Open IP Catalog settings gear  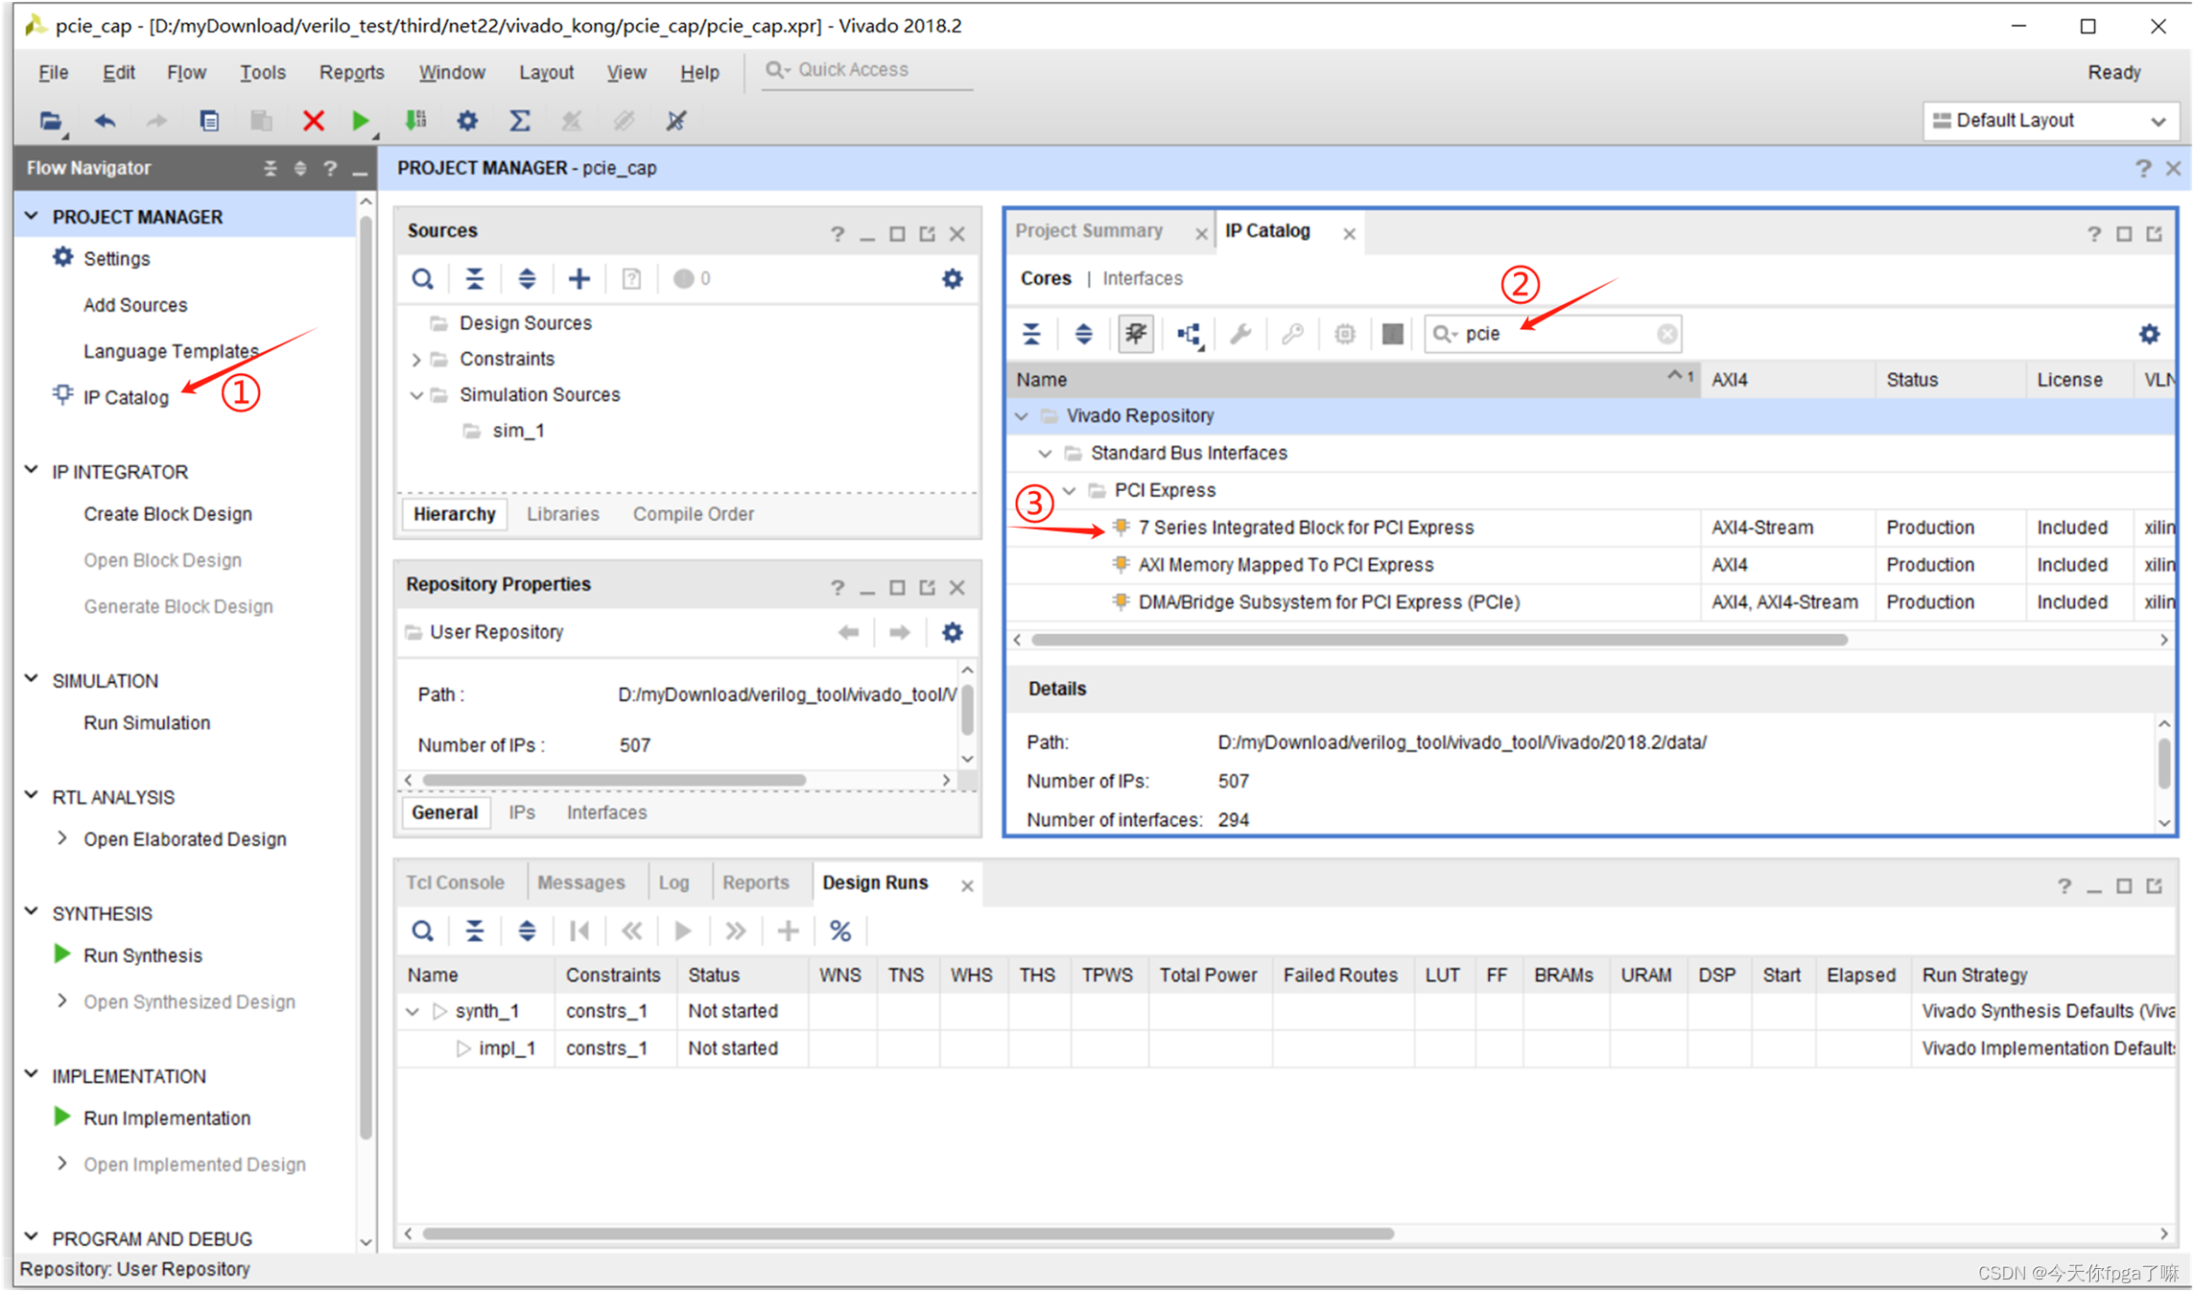2149,334
